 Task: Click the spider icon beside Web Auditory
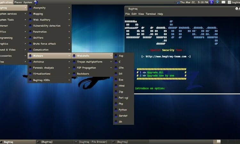tap(30, 20)
